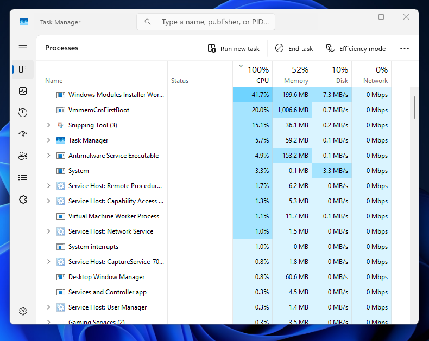
Task: Click the Windows Modules Installer Worker process icon
Action: click(60, 95)
